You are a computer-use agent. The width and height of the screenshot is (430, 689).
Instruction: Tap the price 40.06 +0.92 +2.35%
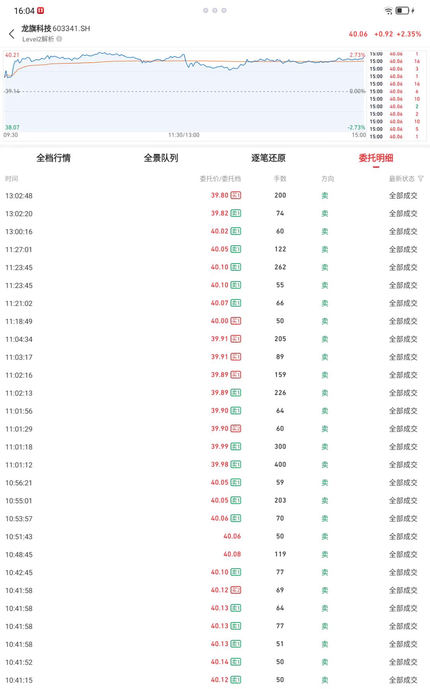(385, 34)
